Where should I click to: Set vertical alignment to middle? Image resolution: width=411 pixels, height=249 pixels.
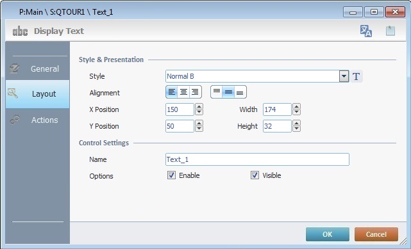click(228, 92)
